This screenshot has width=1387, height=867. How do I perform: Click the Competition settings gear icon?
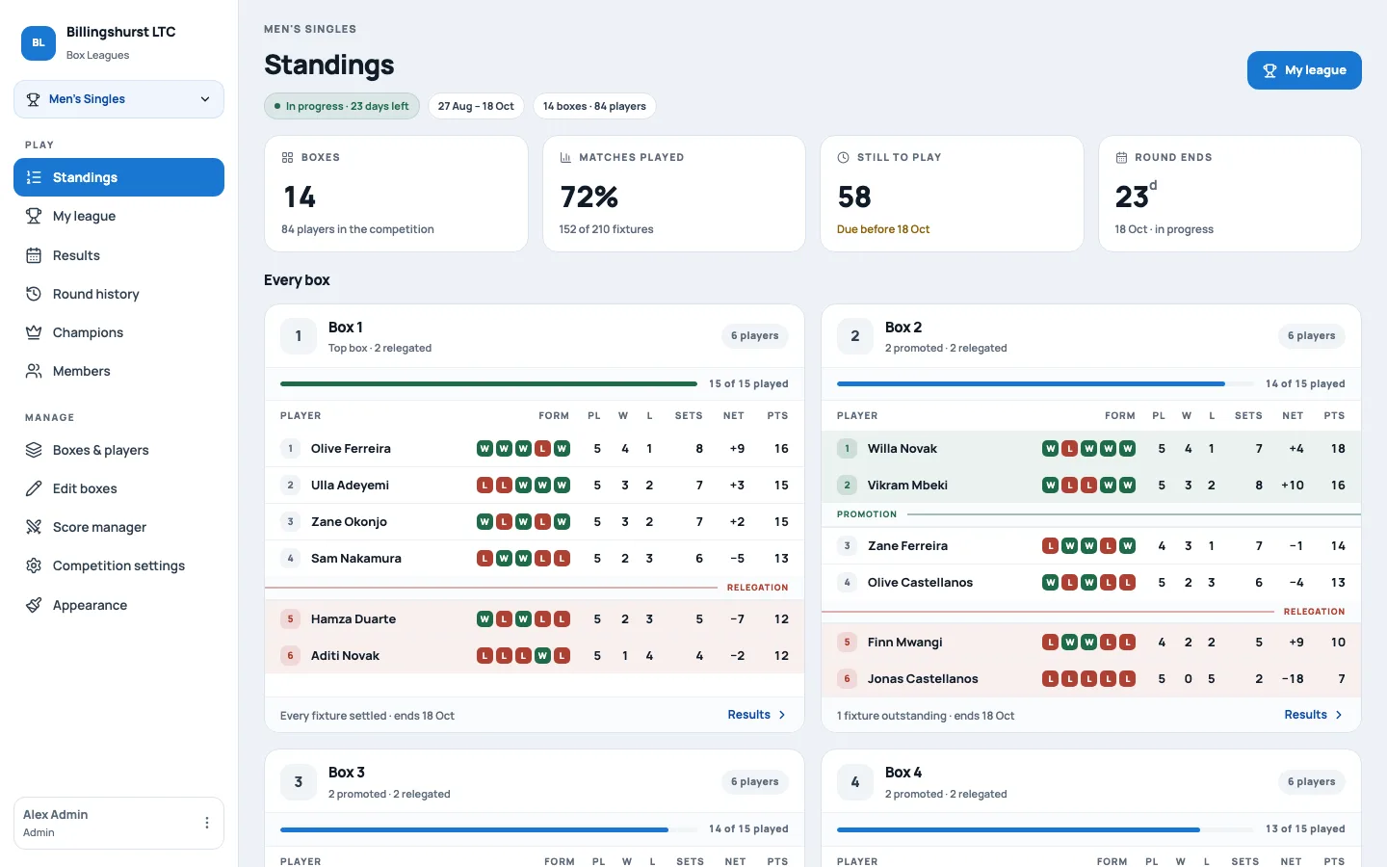click(34, 565)
